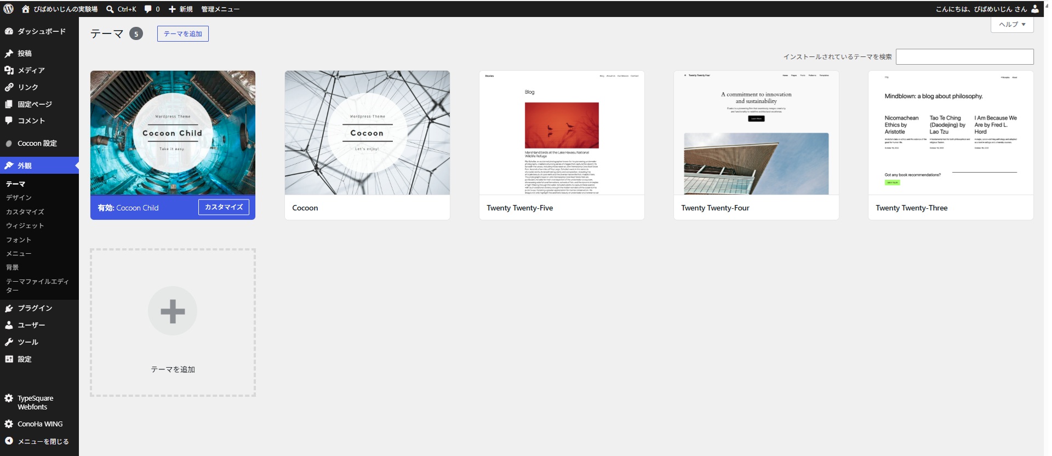
Task: Click the メニューを閉じる collapse arrow icon
Action: click(x=9, y=441)
